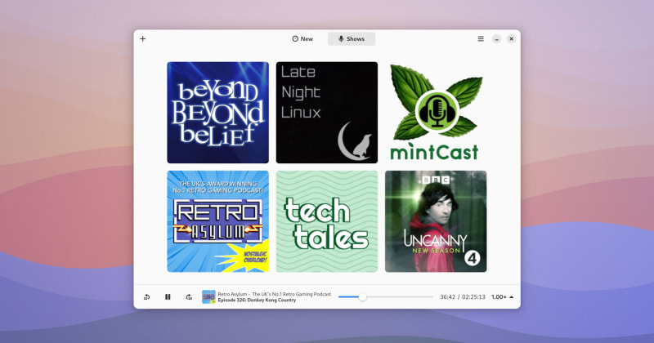The height and width of the screenshot is (343, 654).
Task: Open the Beyond Beyond Belief podcast
Action: [x=217, y=113]
